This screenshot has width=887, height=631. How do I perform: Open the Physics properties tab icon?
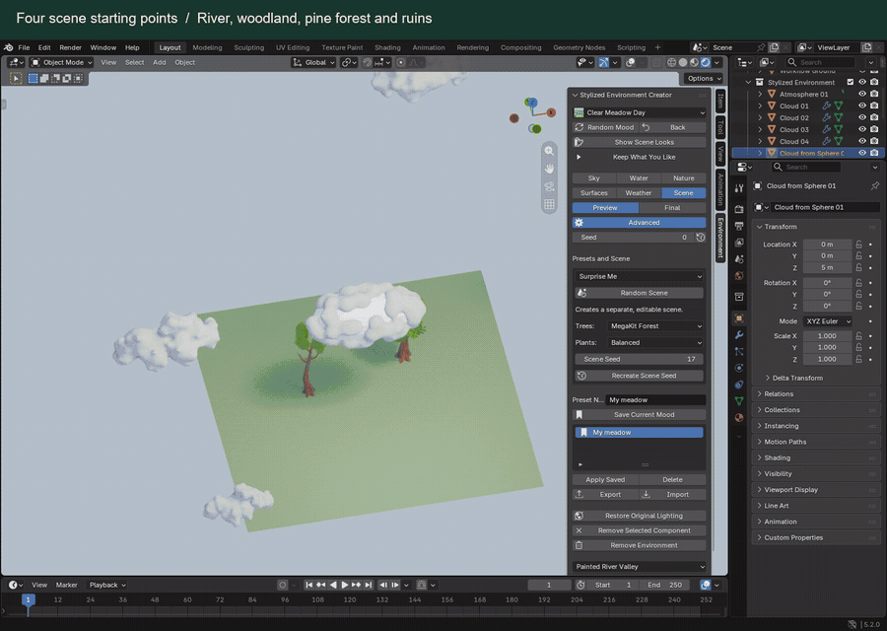(x=739, y=368)
